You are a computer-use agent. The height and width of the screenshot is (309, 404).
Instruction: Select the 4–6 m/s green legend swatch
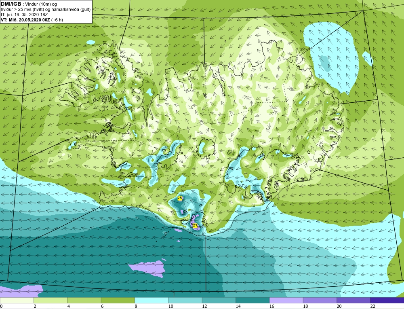(84, 300)
